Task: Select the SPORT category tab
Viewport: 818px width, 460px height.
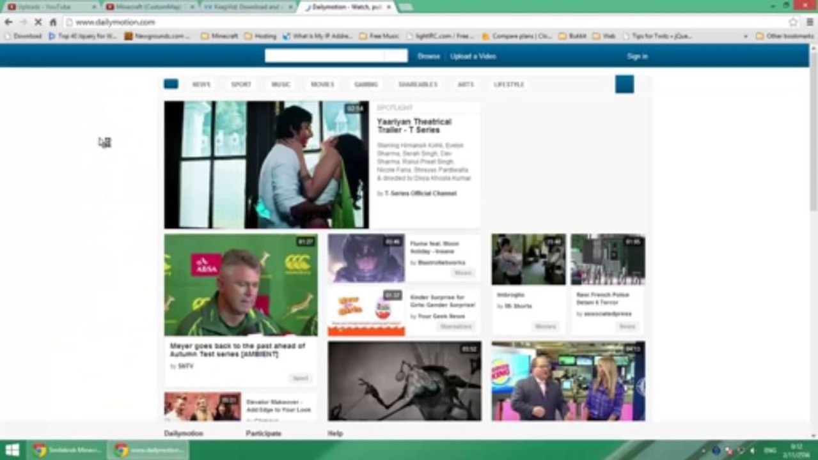Action: [x=241, y=84]
